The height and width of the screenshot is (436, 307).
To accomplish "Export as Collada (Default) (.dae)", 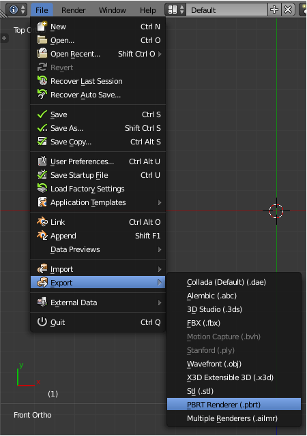I will coord(234,282).
